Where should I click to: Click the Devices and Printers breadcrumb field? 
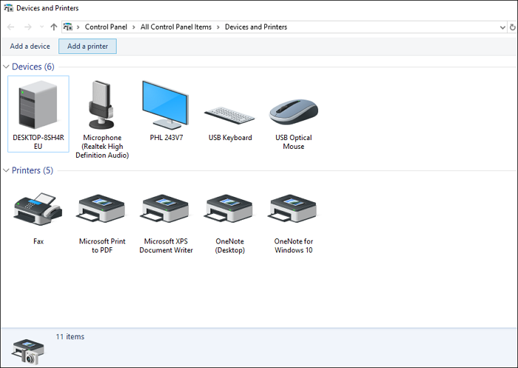256,27
